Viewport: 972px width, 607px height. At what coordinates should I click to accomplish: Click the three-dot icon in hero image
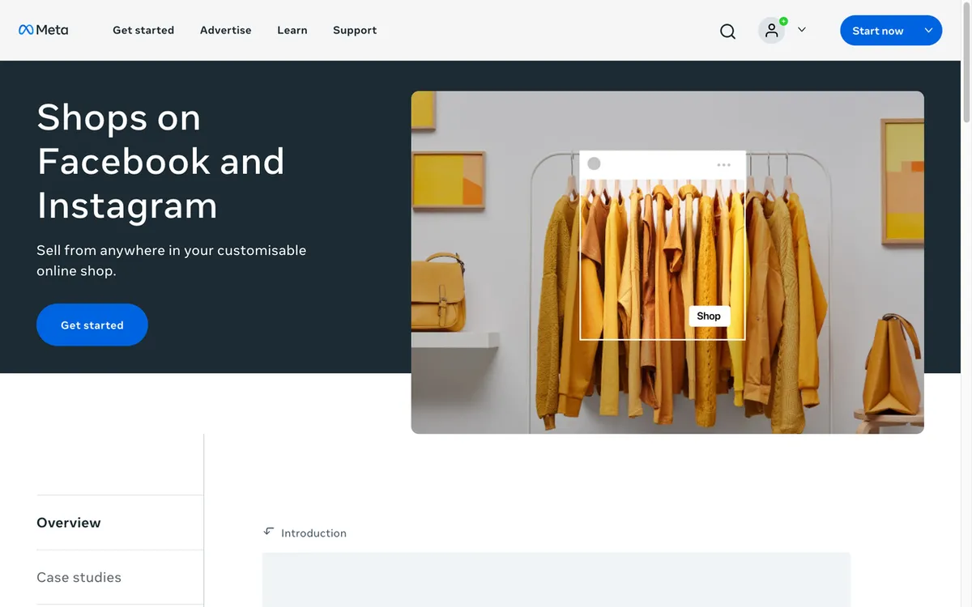pyautogui.click(x=723, y=164)
